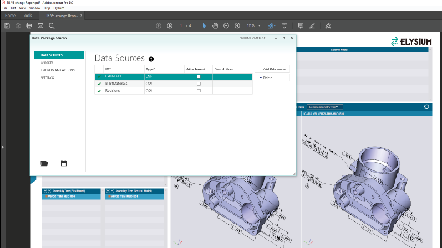Open the Data Sources help icon
Image resolution: width=442 pixels, height=248 pixels.
point(151,59)
